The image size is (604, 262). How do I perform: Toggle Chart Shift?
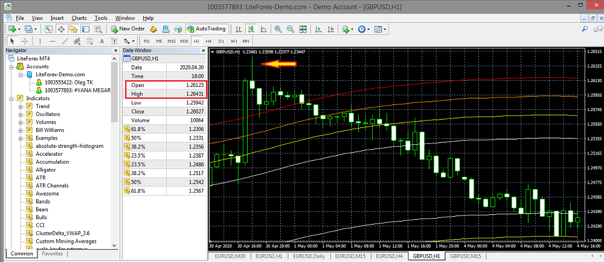[x=330, y=29]
